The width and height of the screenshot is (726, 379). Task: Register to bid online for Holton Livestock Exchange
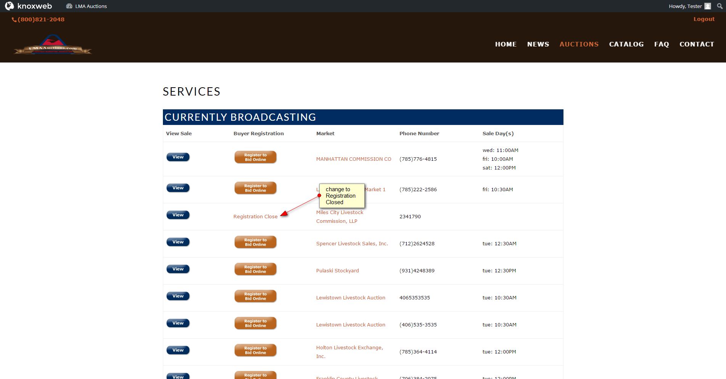point(255,350)
